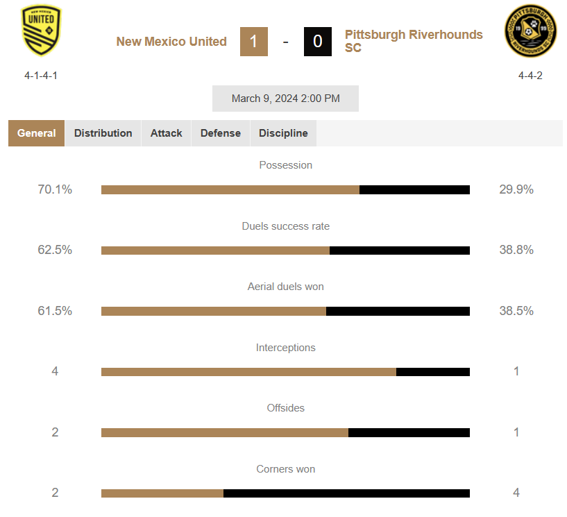Image resolution: width=567 pixels, height=517 pixels.
Task: Click the Possession bar's brown segment
Action: coord(230,190)
